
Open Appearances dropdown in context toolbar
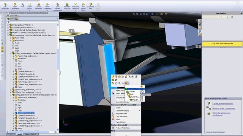pyautogui.click(x=127, y=83)
